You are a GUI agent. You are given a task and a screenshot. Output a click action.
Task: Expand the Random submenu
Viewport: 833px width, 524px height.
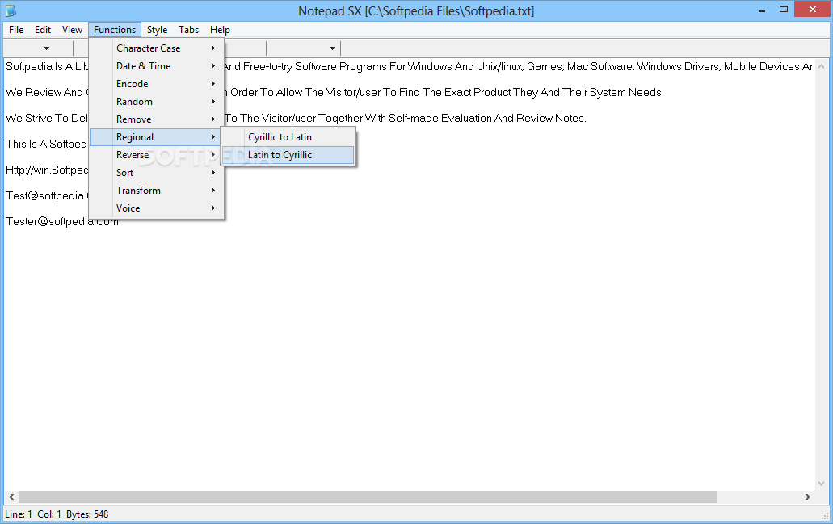click(x=157, y=102)
